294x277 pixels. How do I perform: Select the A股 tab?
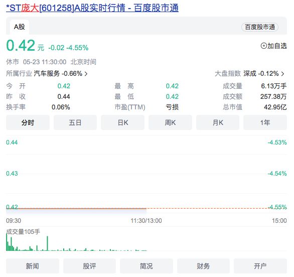20,27
